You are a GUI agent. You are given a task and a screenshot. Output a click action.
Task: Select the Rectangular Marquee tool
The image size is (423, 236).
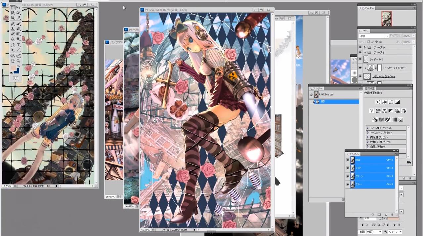click(x=13, y=8)
